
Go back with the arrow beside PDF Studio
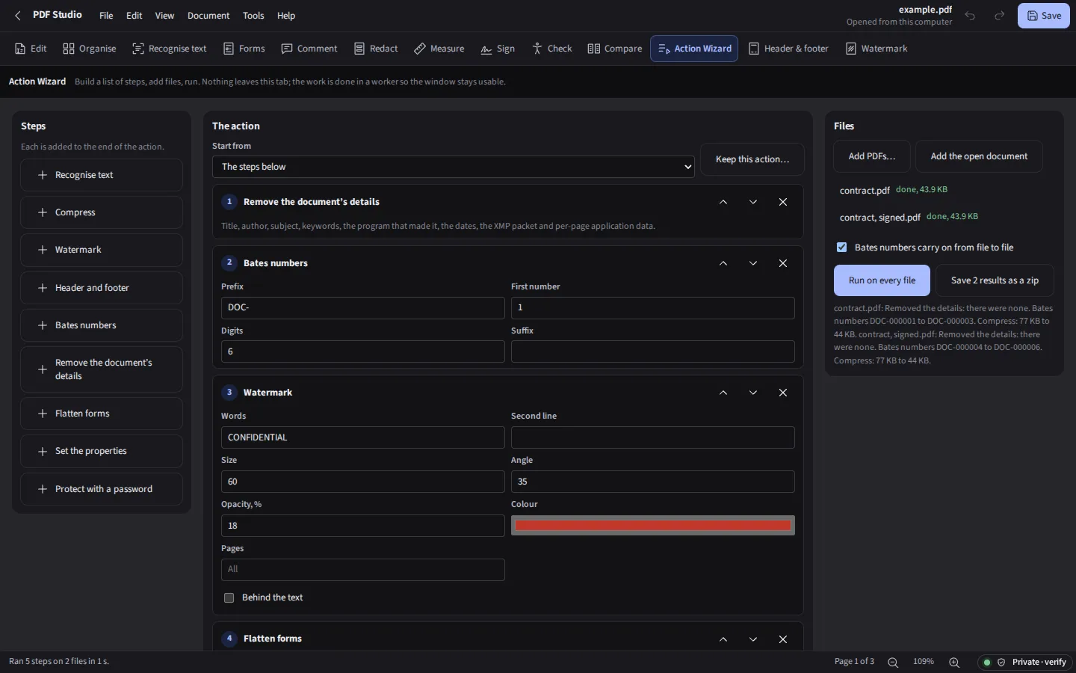click(18, 16)
